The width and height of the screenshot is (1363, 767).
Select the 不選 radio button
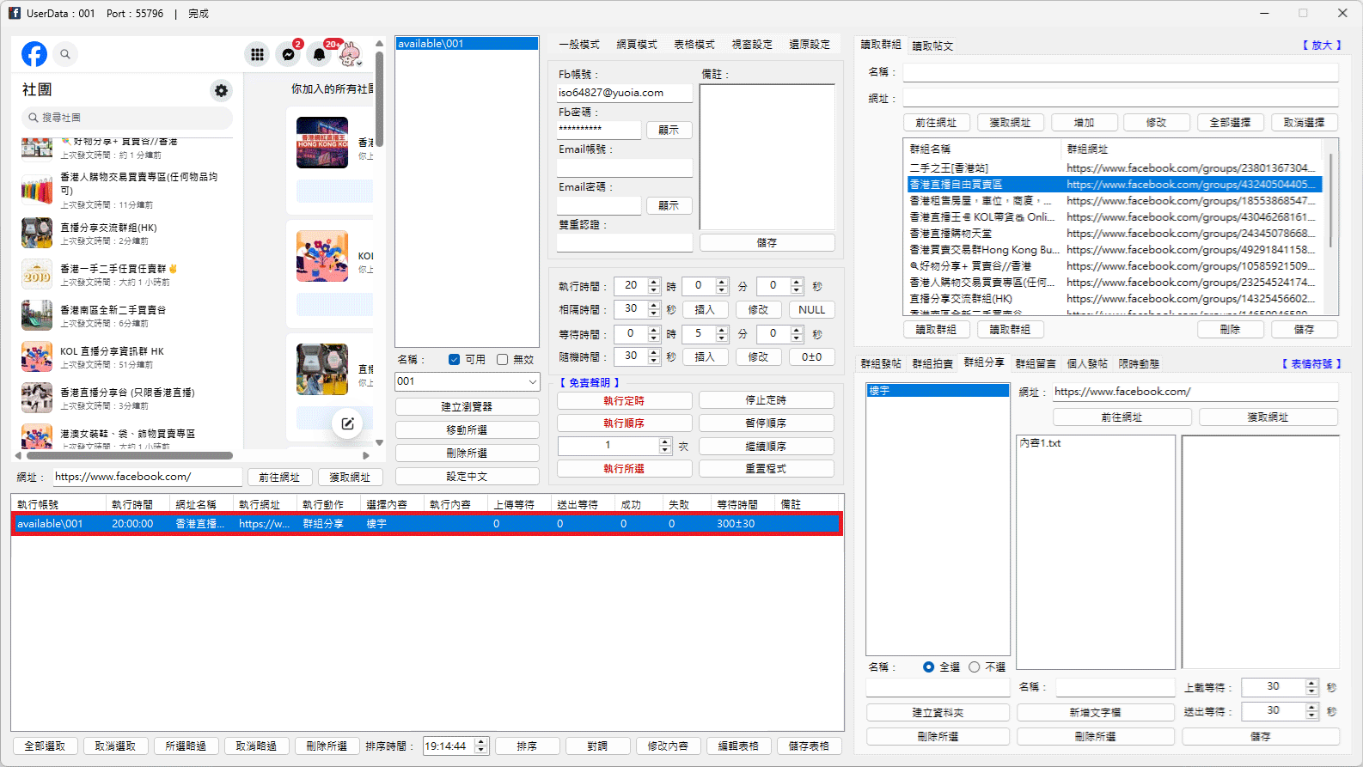(974, 667)
